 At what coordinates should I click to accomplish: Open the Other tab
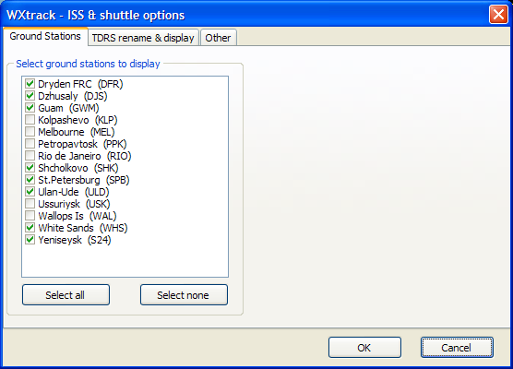click(x=218, y=38)
